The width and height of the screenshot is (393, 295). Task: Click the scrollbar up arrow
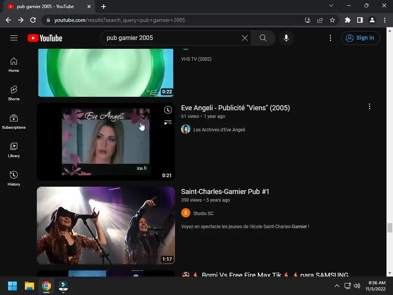[x=390, y=31]
